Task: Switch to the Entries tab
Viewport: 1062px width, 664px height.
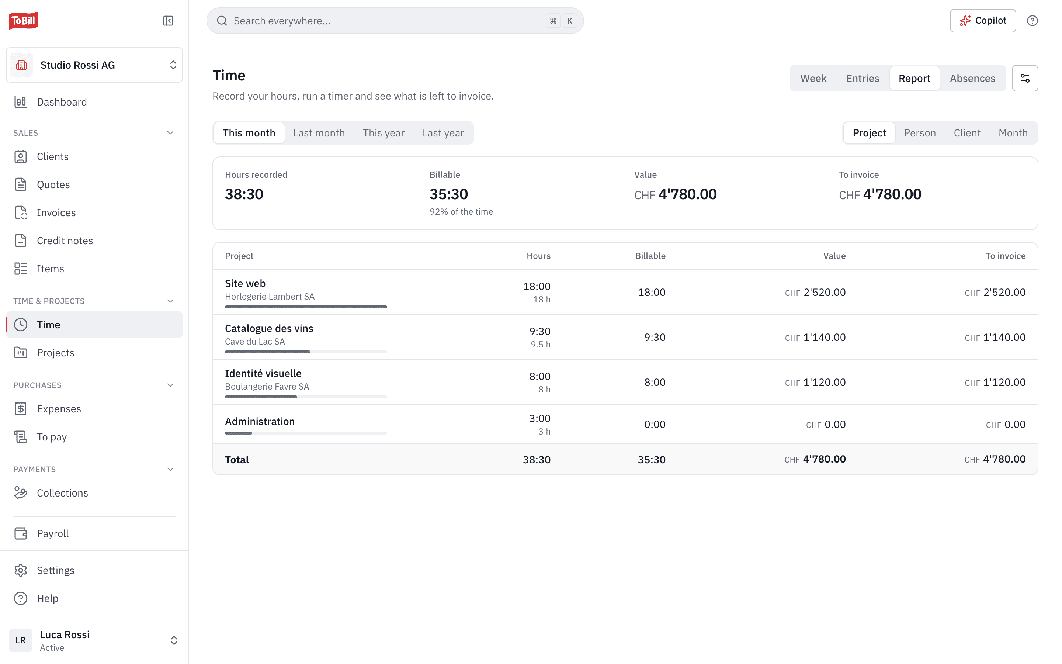Action: [x=863, y=78]
